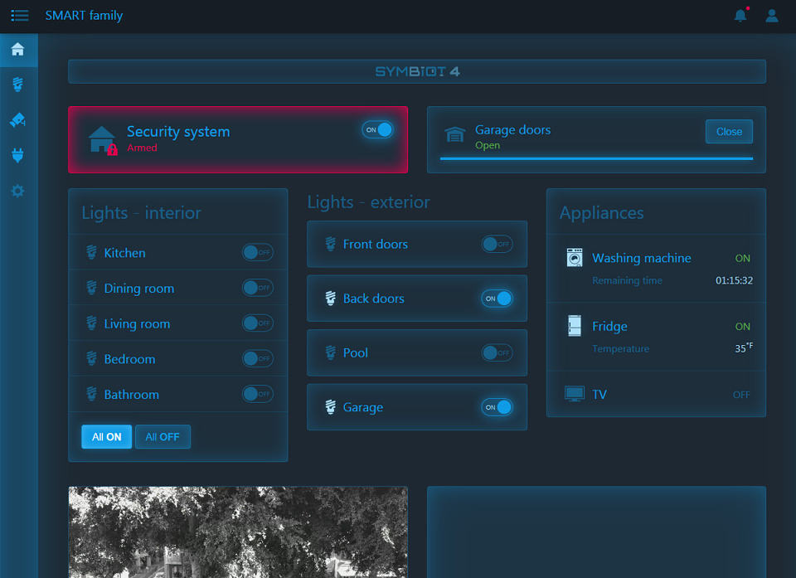Screen dimensions: 796x578
Task: Open notifications bell icon
Action: (x=740, y=15)
